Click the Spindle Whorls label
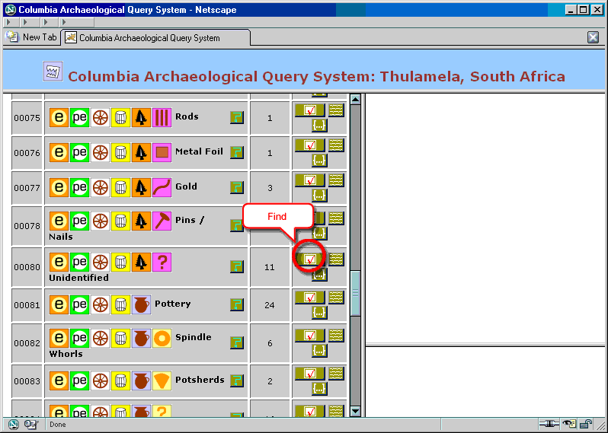The height and width of the screenshot is (433, 608). pyautogui.click(x=130, y=345)
